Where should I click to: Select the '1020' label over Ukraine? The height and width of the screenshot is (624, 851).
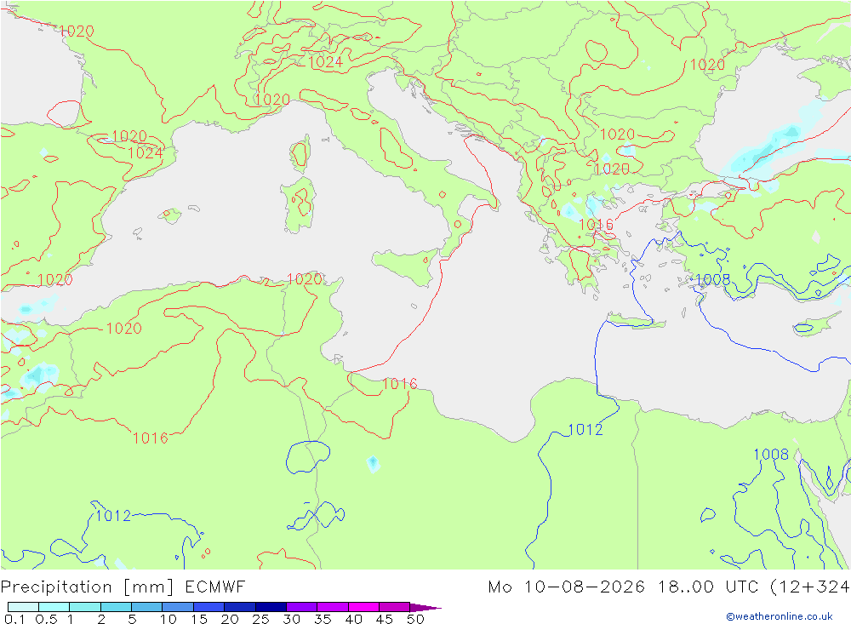coord(707,65)
